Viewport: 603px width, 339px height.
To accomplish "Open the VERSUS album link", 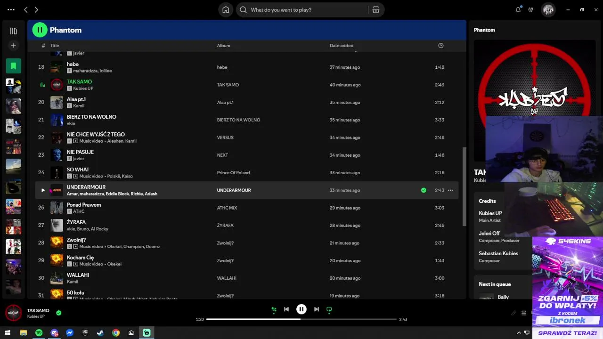I will tap(225, 137).
